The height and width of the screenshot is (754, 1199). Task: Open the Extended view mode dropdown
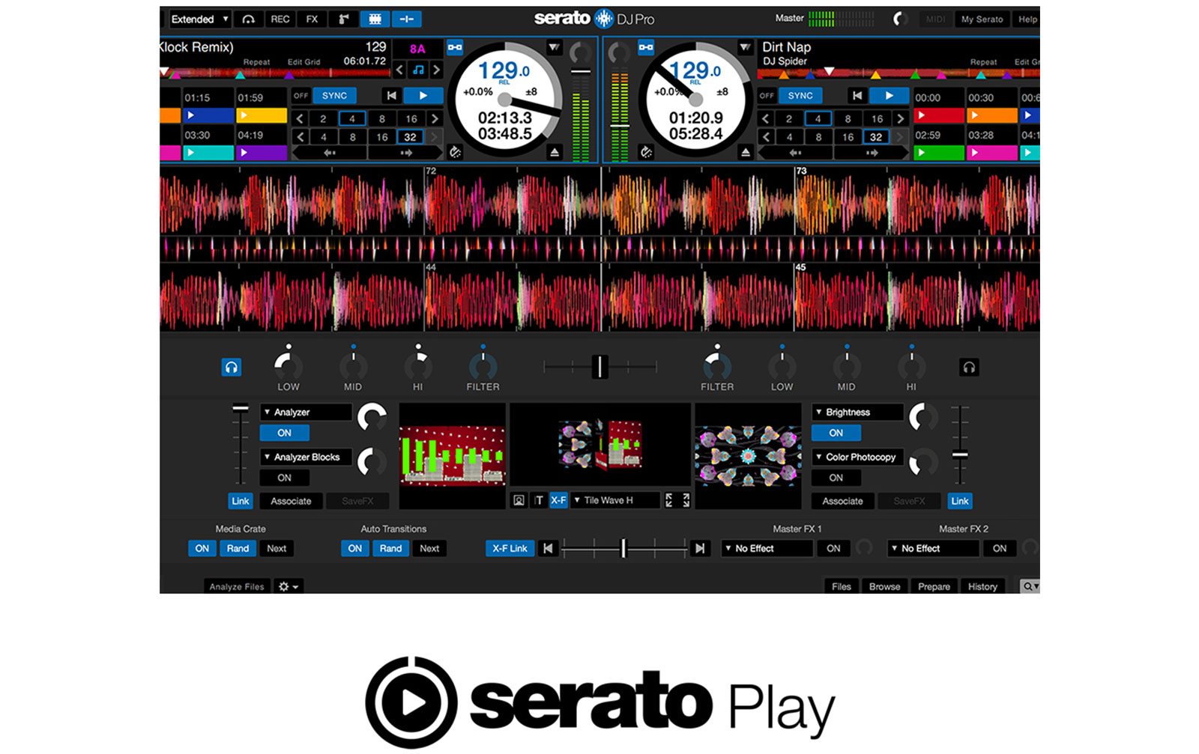coord(199,19)
